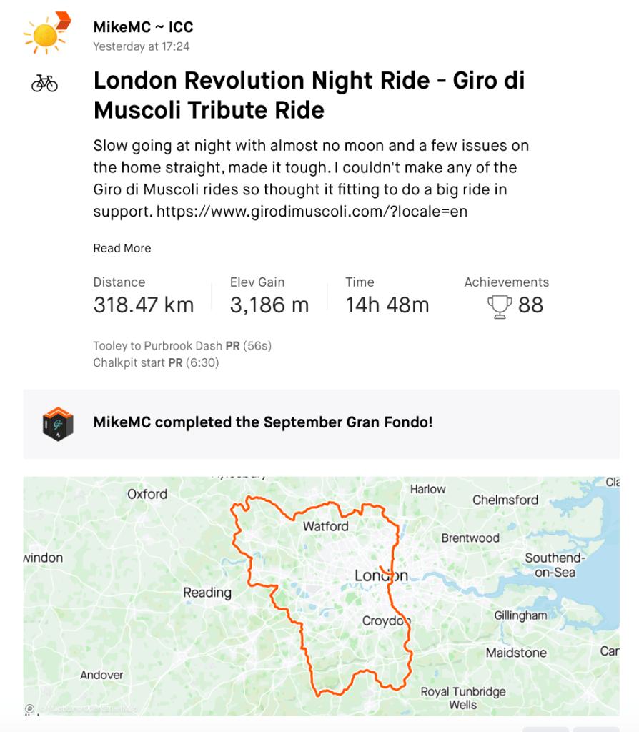Click the 88 achievements count
Screen dimensions: 639x732
530,306
